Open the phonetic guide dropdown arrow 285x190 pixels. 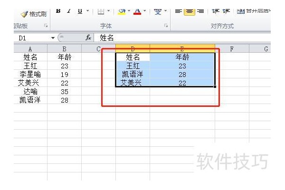point(165,11)
